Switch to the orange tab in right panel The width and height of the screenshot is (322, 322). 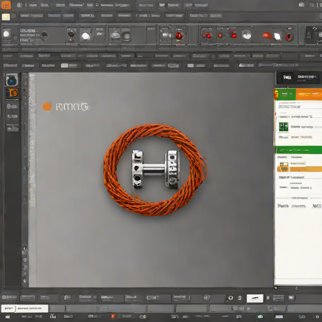pos(309,94)
